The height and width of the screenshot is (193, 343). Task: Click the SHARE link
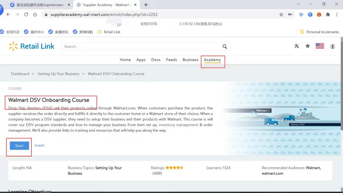pyautogui.click(x=40, y=146)
